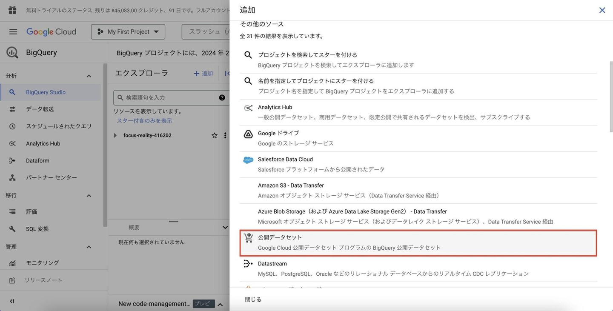Open データ転送 page

(x=51, y=109)
